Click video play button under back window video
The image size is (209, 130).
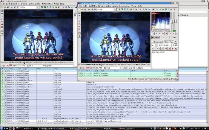tap(2, 66)
